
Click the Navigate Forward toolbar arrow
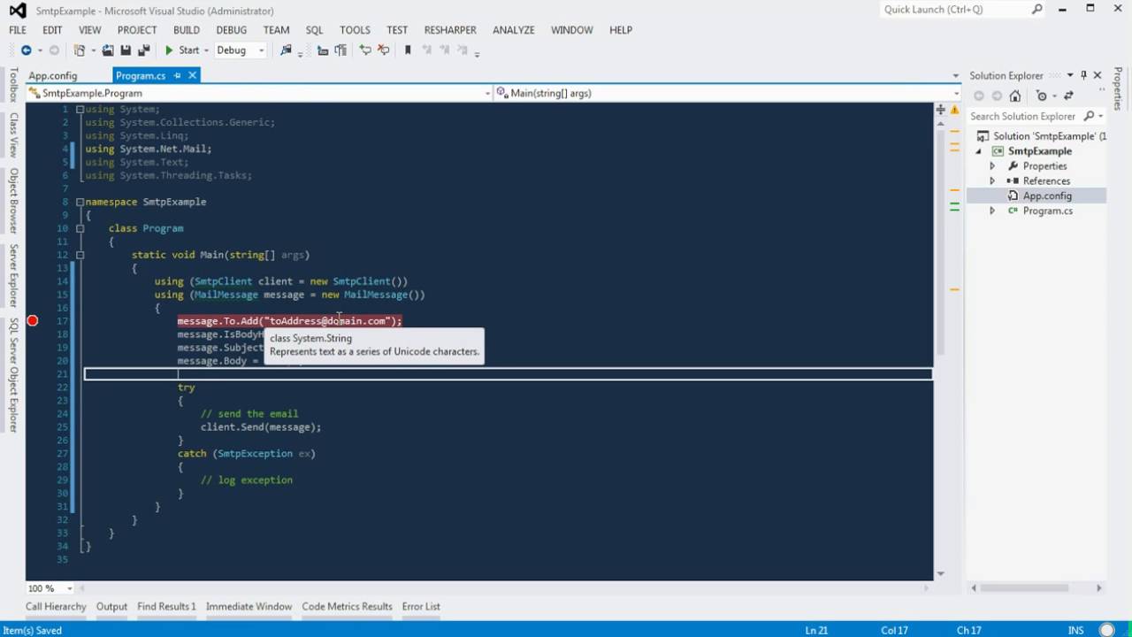(55, 50)
